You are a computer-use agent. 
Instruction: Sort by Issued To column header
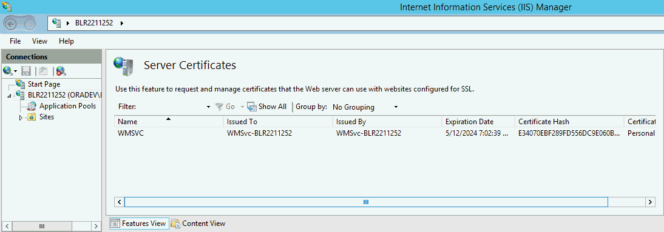277,122
